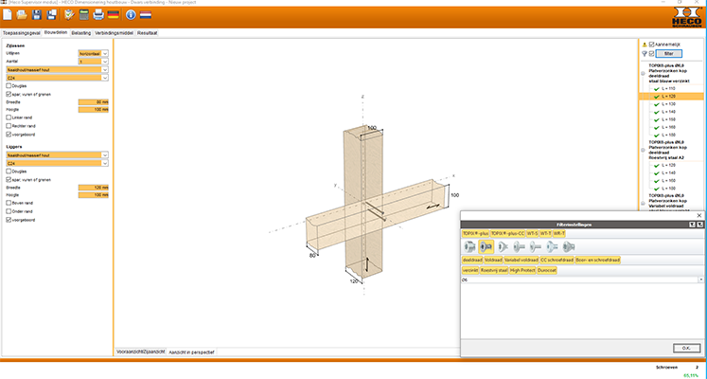Open Zijlassen C24 strength class dropdown
The image size is (707, 379).
58,78
